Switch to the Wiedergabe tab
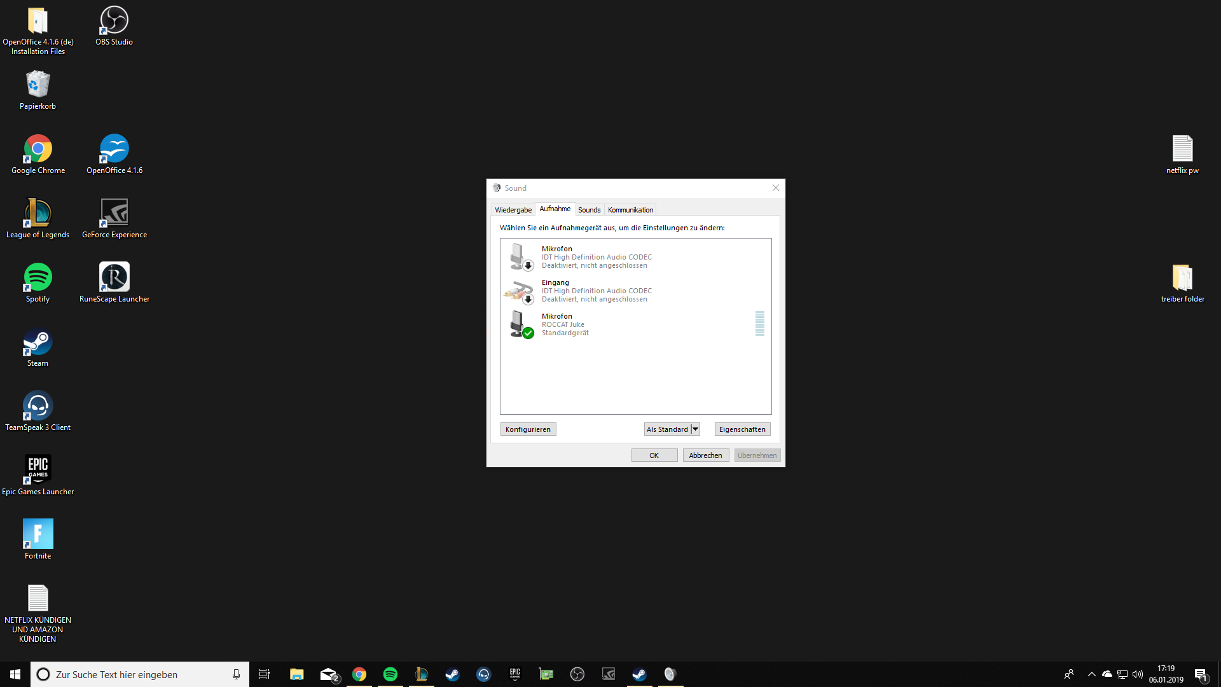1221x687 pixels. [513, 210]
